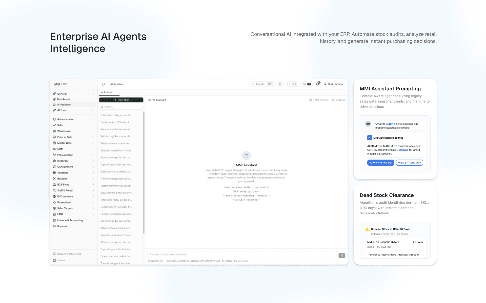Image resolution: width=486 pixels, height=303 pixels.
Task: Open the apps grid icon in top bar
Action: click(x=280, y=84)
